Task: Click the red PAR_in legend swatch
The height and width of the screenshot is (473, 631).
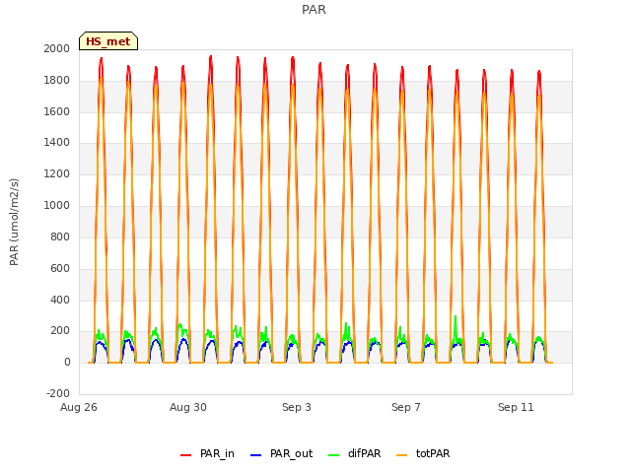Action: pos(186,455)
